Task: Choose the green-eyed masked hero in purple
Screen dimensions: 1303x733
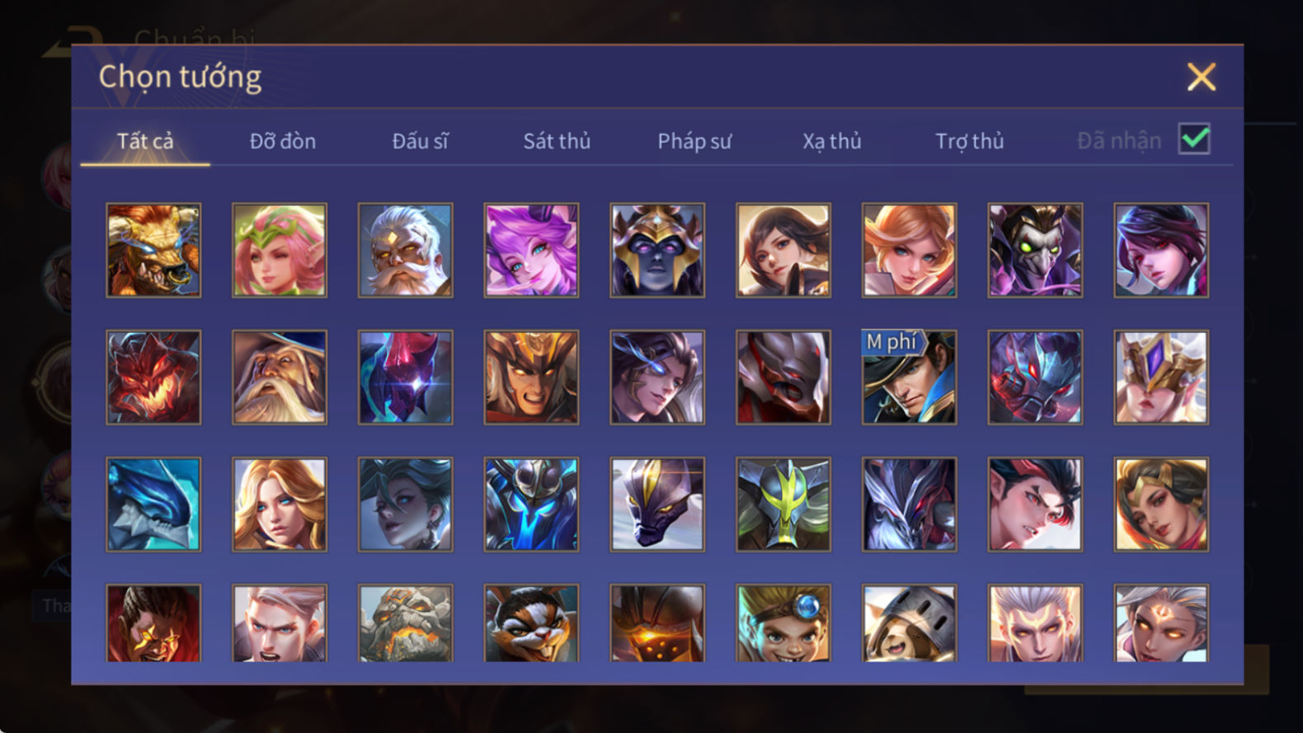Action: 1035,250
